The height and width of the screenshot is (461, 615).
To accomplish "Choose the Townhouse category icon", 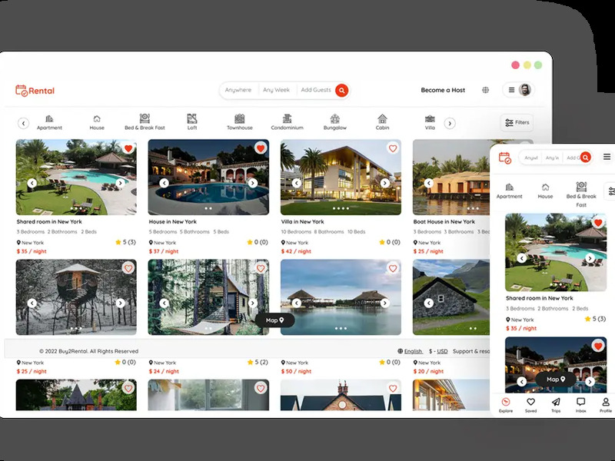I will point(239,119).
